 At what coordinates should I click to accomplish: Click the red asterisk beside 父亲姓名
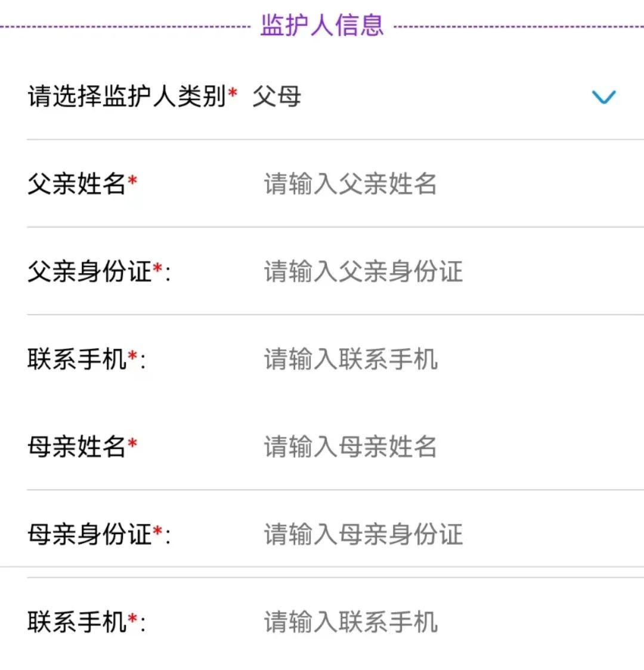[x=132, y=181]
